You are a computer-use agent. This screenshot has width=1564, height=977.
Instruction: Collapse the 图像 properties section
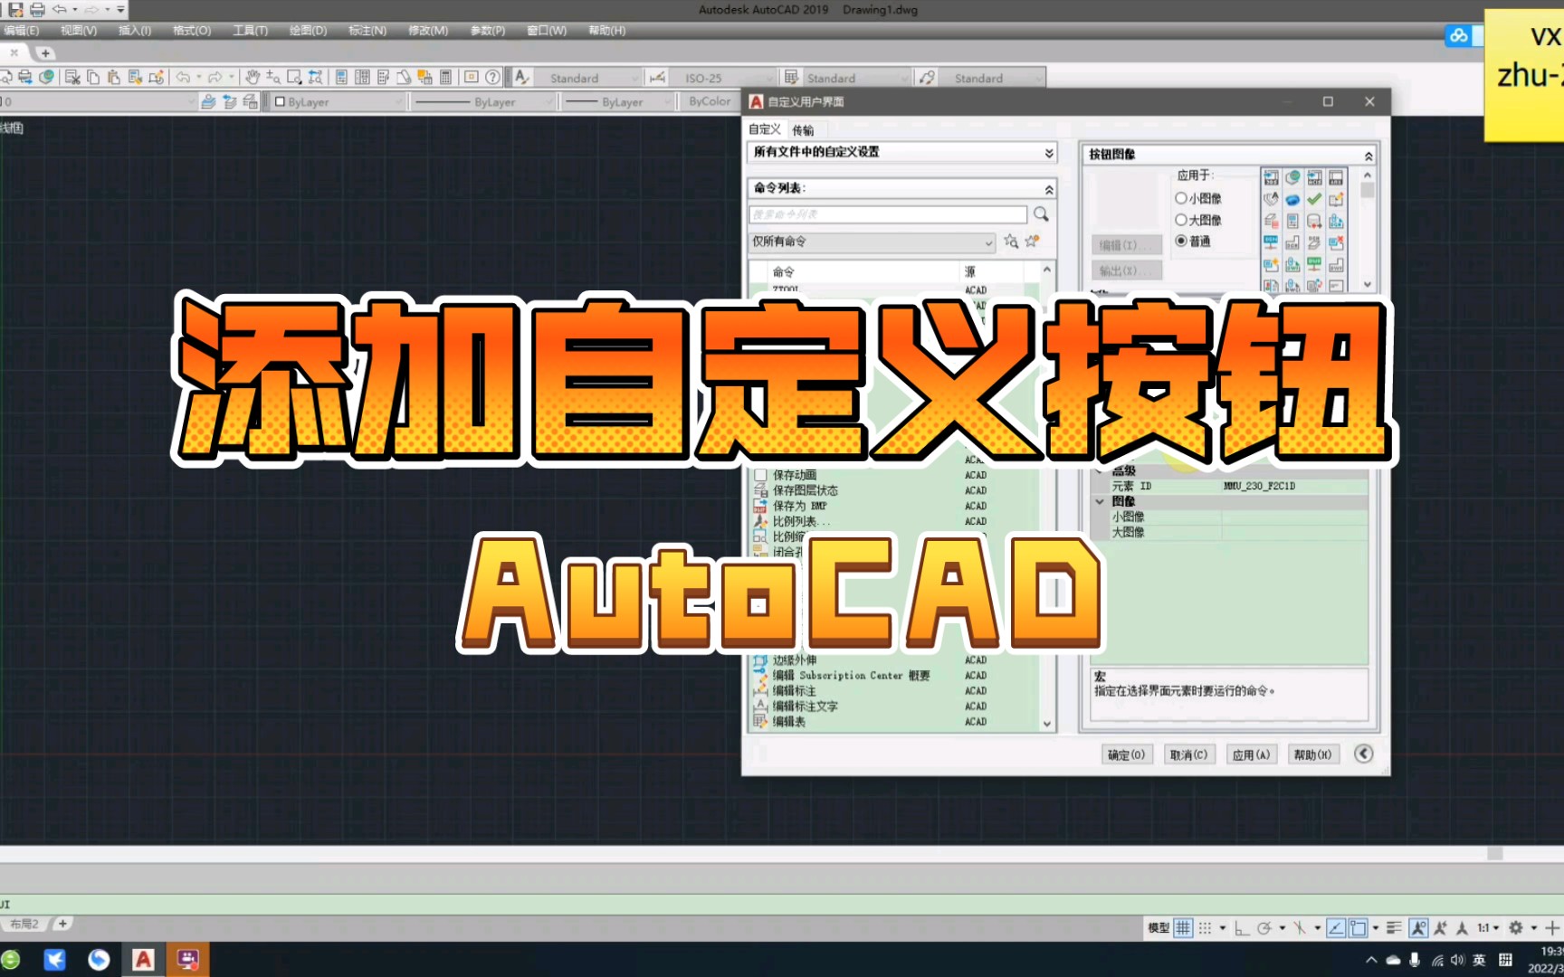pyautogui.click(x=1100, y=501)
